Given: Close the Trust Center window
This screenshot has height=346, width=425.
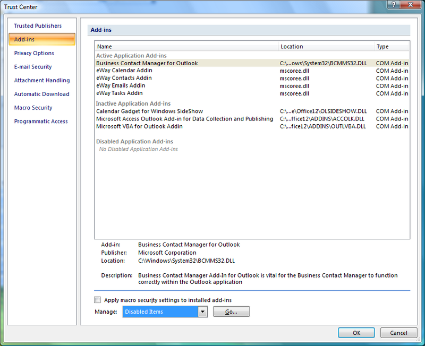Looking at the screenshot, I should (410, 5).
